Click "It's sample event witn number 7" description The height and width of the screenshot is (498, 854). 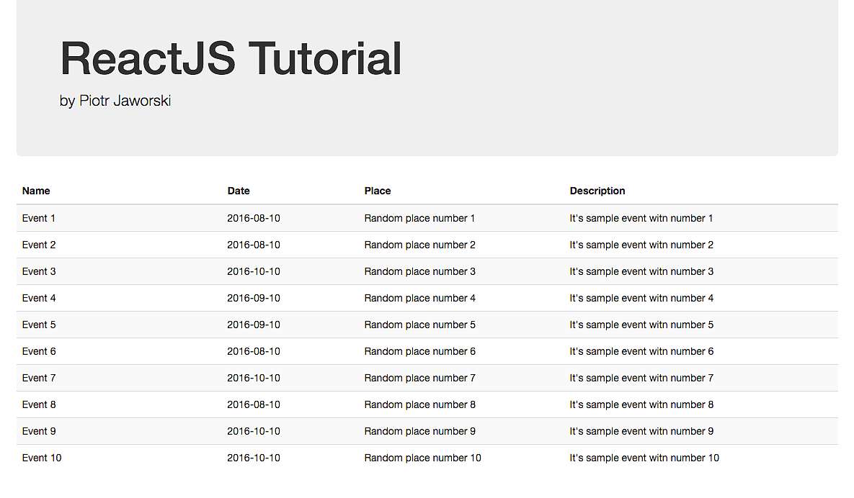[x=641, y=378]
